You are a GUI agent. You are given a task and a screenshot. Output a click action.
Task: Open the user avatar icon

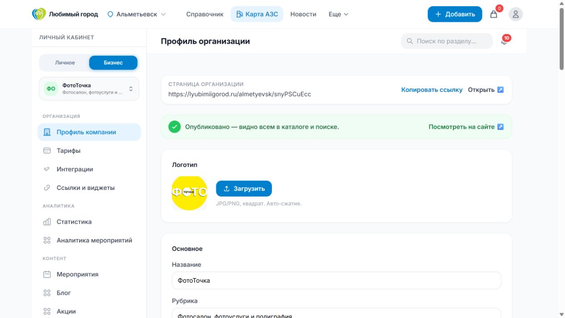tap(515, 14)
